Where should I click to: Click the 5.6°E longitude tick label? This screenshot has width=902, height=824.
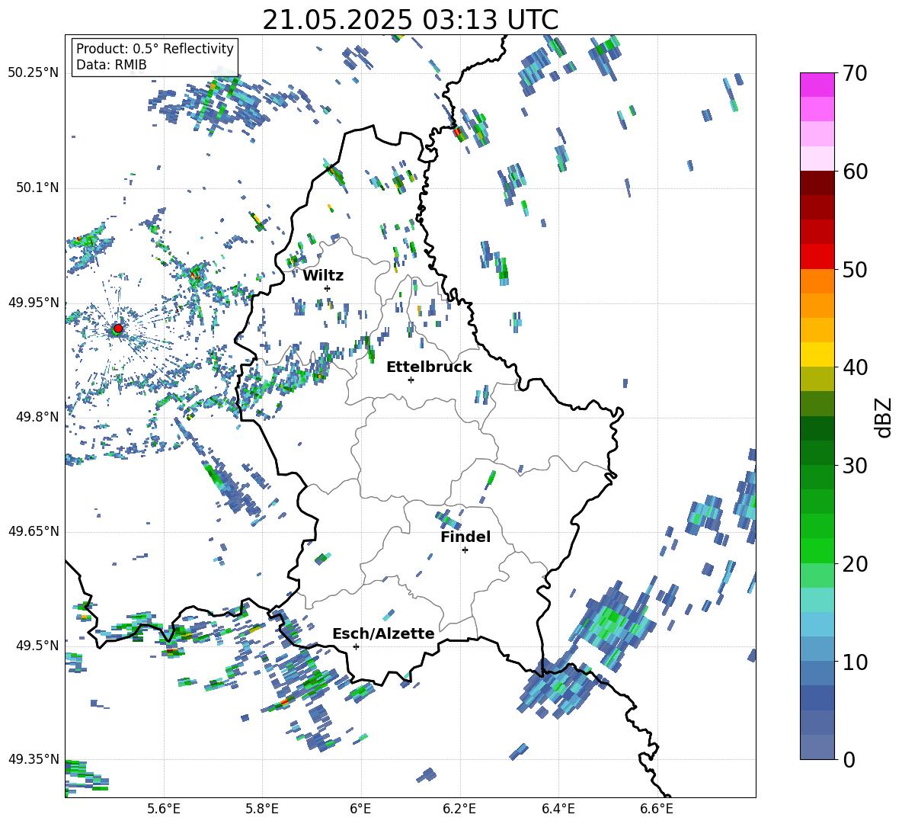(x=164, y=809)
